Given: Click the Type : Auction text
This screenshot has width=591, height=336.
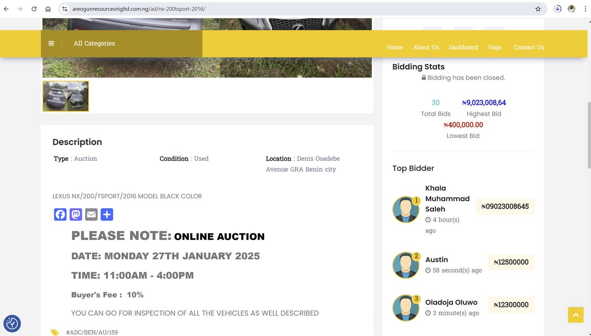Looking at the screenshot, I should (75, 159).
